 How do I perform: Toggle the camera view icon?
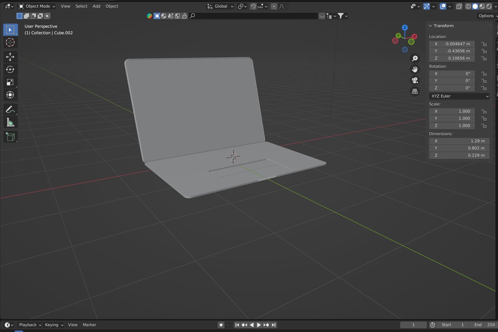point(415,80)
